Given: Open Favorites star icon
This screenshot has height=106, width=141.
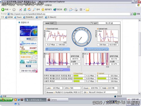Looking at the screenshot, I should pos(43,9).
